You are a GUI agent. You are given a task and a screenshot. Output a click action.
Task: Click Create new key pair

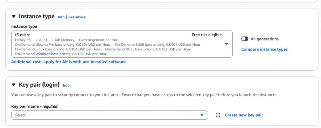coord(244,115)
